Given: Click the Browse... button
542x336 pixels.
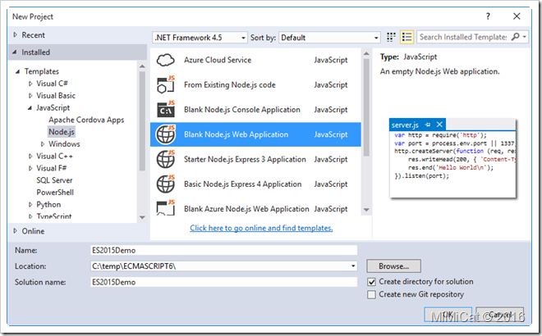Looking at the screenshot, I should click(x=393, y=266).
